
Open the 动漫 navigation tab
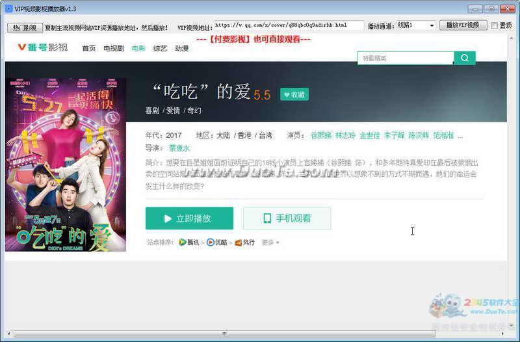182,48
